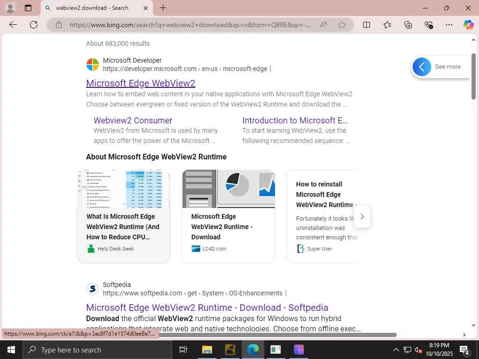Open clock and date flyout
479x359 pixels.
tap(439, 350)
